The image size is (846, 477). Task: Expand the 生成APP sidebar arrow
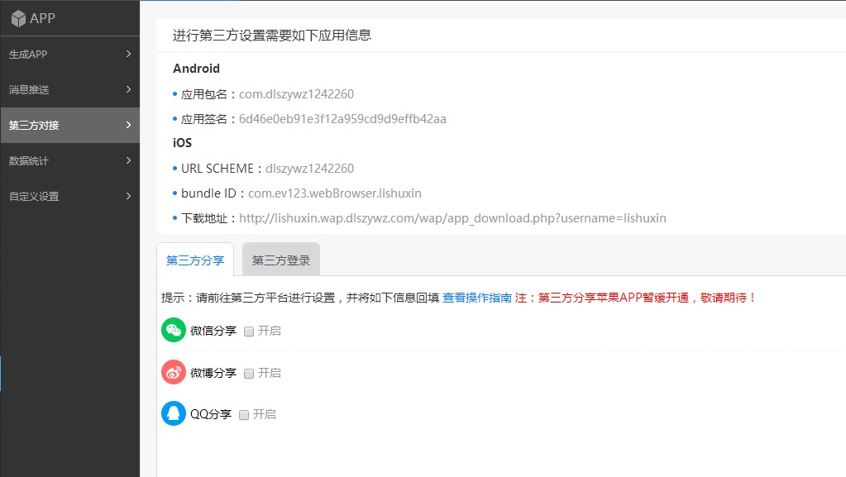click(128, 54)
